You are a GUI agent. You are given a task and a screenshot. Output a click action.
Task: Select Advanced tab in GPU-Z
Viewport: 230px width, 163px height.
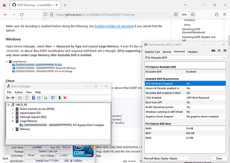[x=179, y=51]
